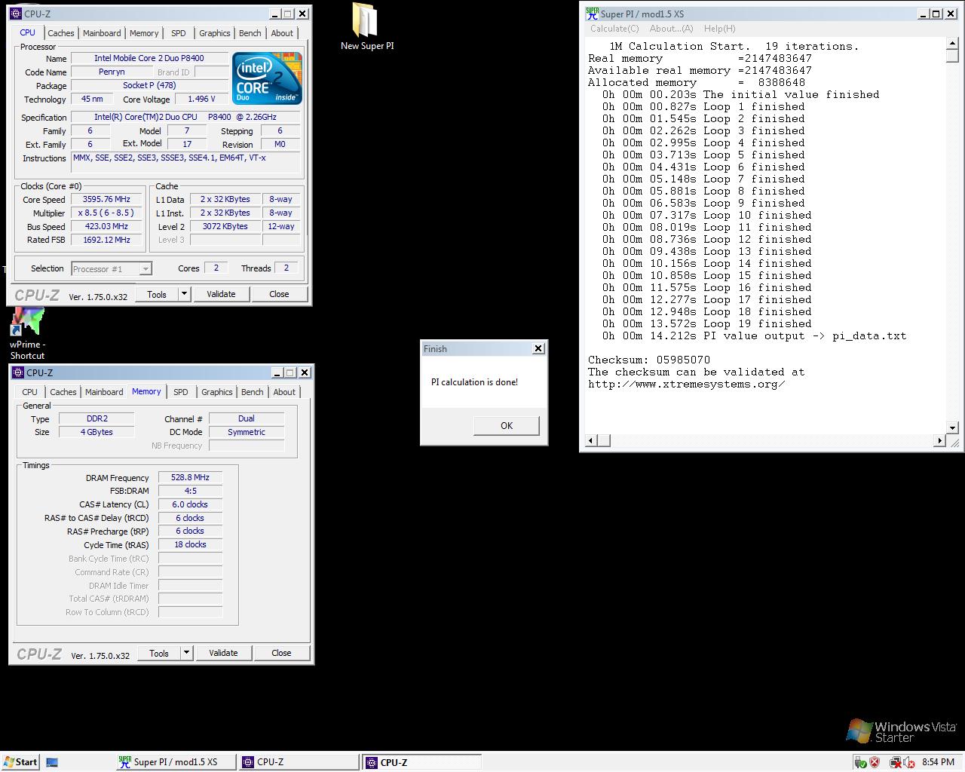Click the volume tray icon
The image size is (965, 772).
[x=910, y=762]
